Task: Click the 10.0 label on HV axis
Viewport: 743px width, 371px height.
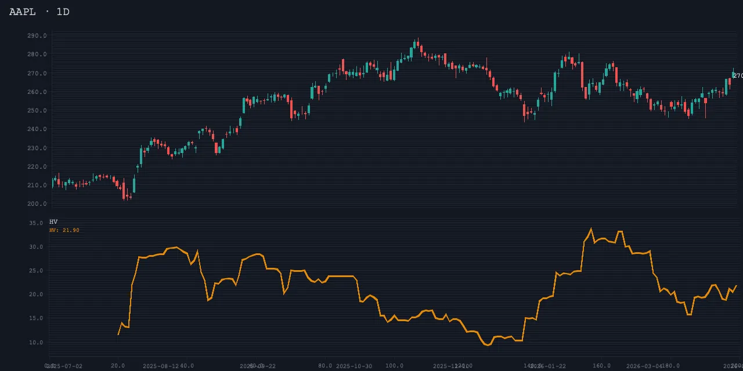Action: click(36, 343)
